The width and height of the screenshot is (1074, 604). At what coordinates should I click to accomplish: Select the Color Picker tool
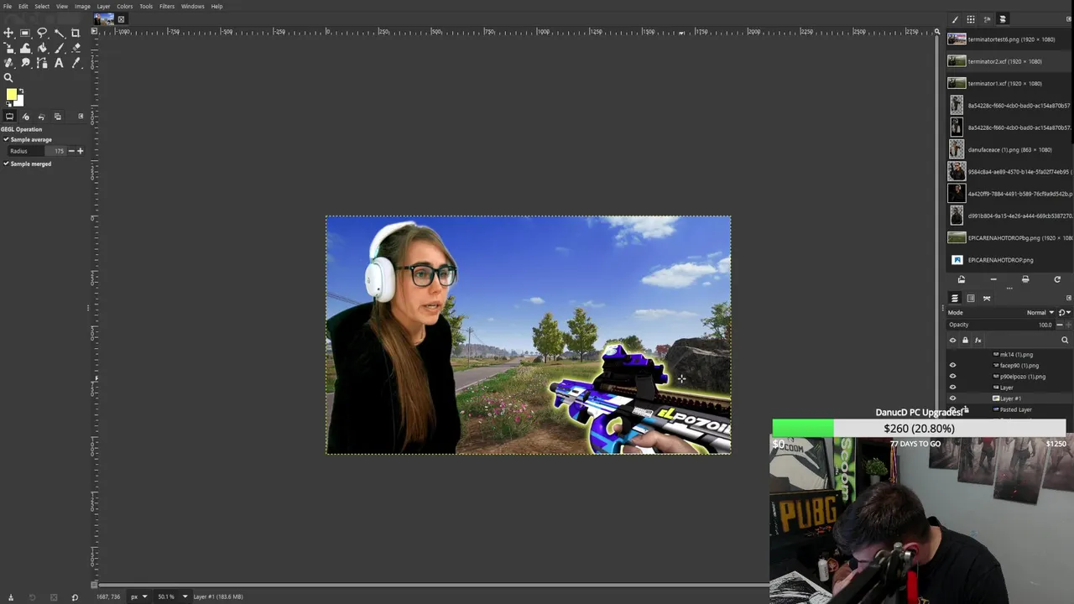(x=76, y=63)
